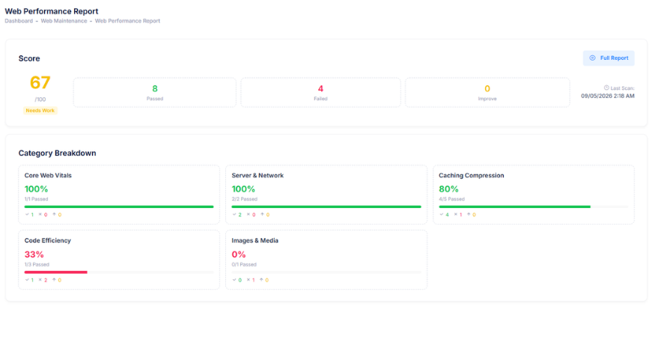Click failed X icon in Server & Network
Image resolution: width=655 pixels, height=360 pixels.
pyautogui.click(x=248, y=215)
